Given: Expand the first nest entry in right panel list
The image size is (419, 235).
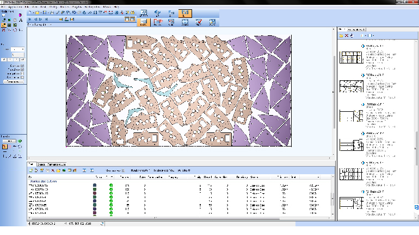Looking at the screenshot, I should pos(363,47).
